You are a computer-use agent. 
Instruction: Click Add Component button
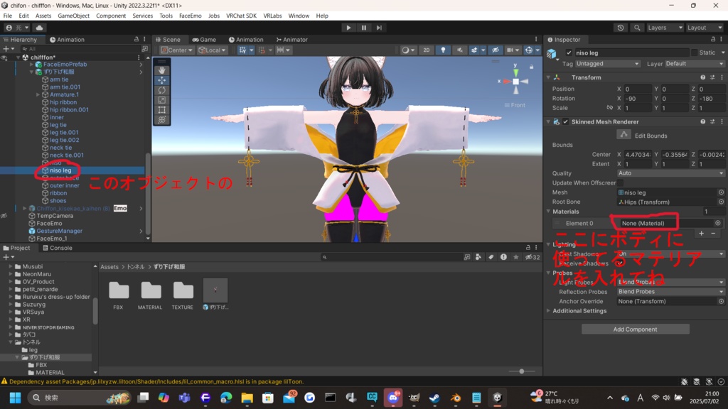635,329
